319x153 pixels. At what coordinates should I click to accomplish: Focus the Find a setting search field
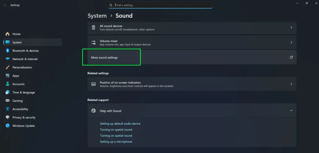[x=160, y=5]
